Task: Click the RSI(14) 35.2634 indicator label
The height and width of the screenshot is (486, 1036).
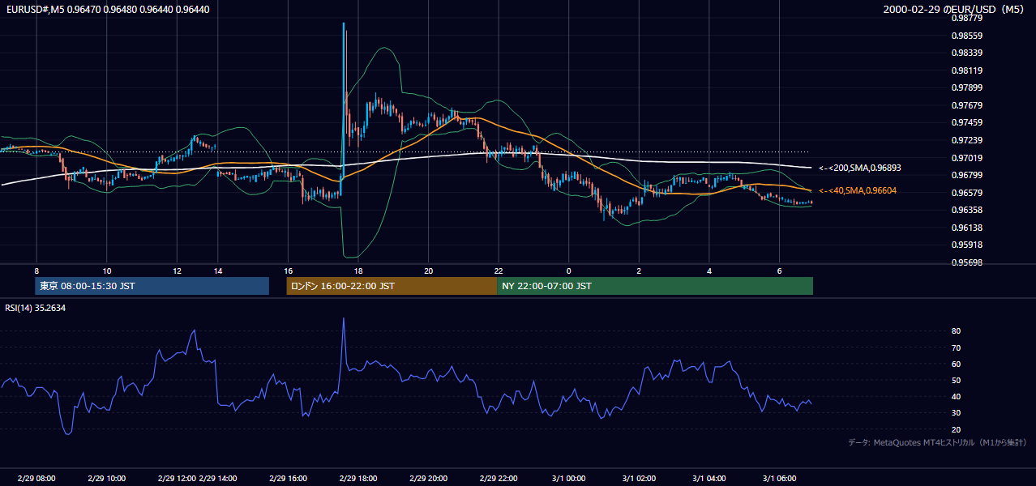Action: click(x=35, y=308)
